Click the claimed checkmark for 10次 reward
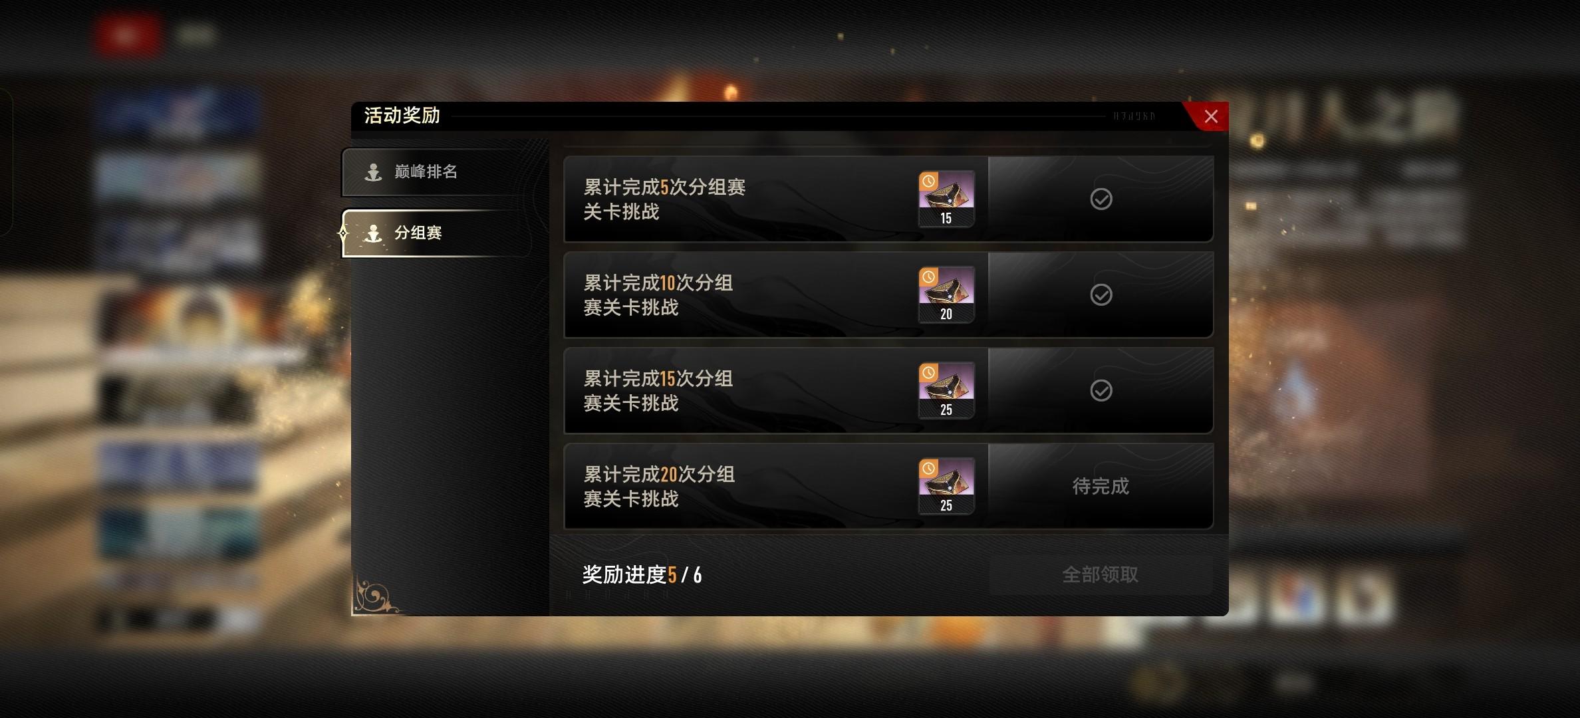The height and width of the screenshot is (718, 1580). click(x=1101, y=295)
